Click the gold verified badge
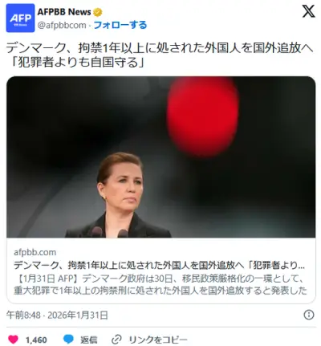321x346 pixels. tap(97, 12)
